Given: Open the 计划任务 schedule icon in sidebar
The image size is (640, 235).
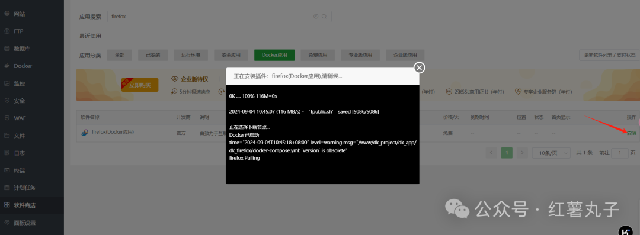Looking at the screenshot, I should click(7, 188).
